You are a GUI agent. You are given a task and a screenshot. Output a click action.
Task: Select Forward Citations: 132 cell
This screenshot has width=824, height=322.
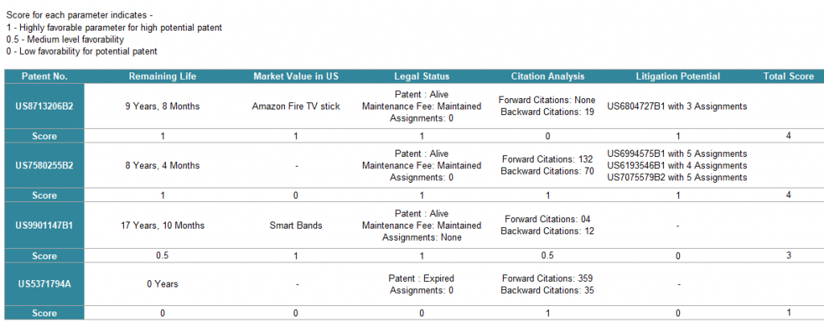[547, 159]
